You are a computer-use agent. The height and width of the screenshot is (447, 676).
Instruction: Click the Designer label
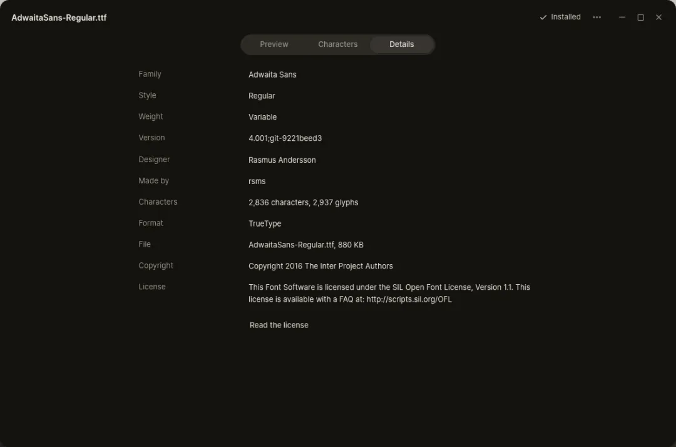(154, 160)
